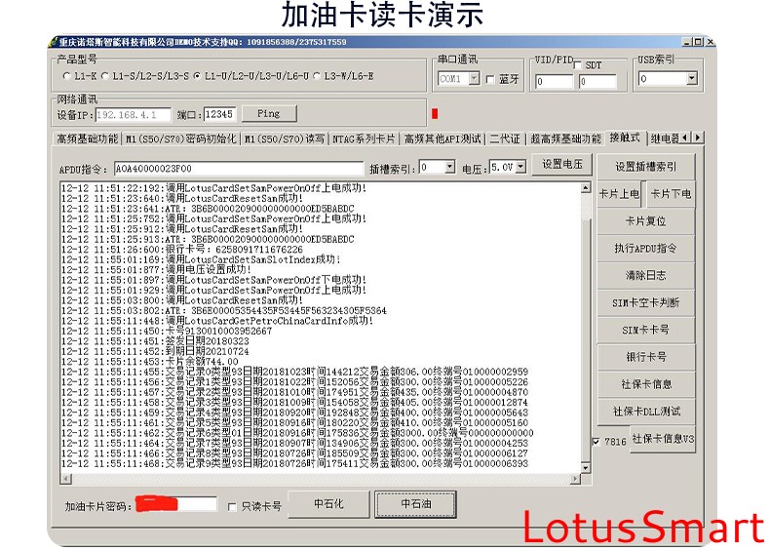Open the 继电器 tab
Image resolution: width=770 pixels, height=551 pixels.
(x=664, y=139)
